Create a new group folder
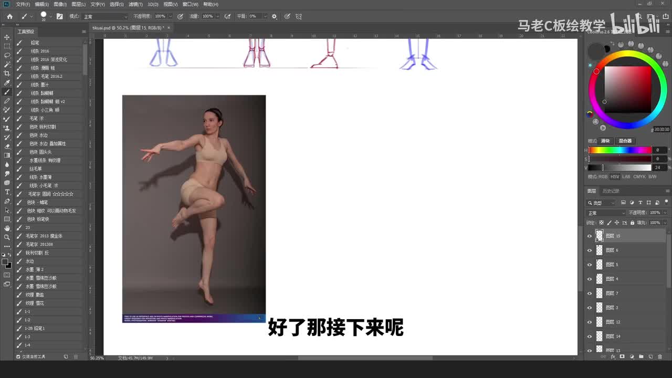The image size is (672, 378). coord(641,356)
